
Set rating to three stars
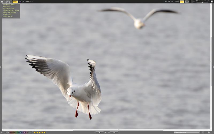[x=40, y=132]
